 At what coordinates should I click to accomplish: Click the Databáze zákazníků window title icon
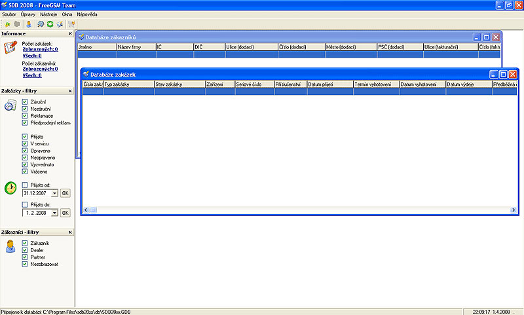(x=81, y=37)
